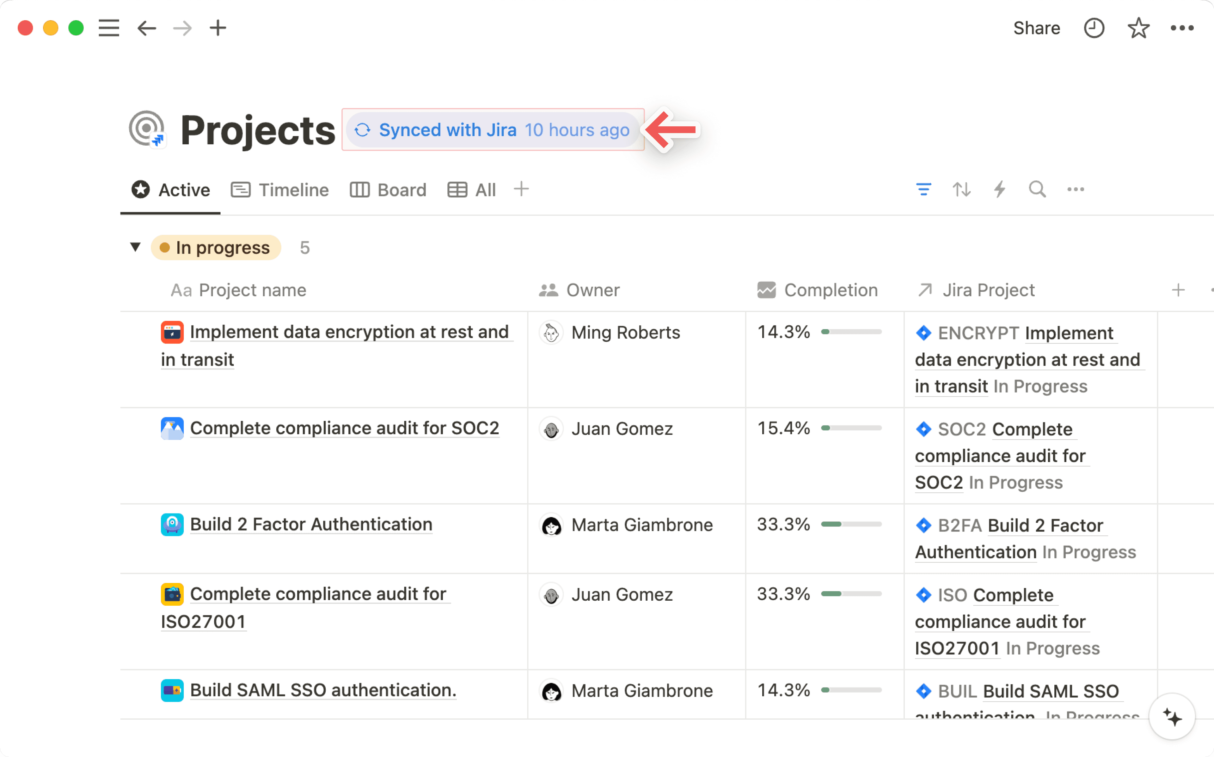Viewport: 1214px width, 757px height.
Task: Open the sidebar with the hamburger icon
Action: 108,28
